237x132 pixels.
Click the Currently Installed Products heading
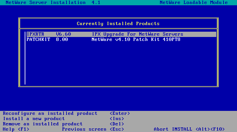click(118, 24)
